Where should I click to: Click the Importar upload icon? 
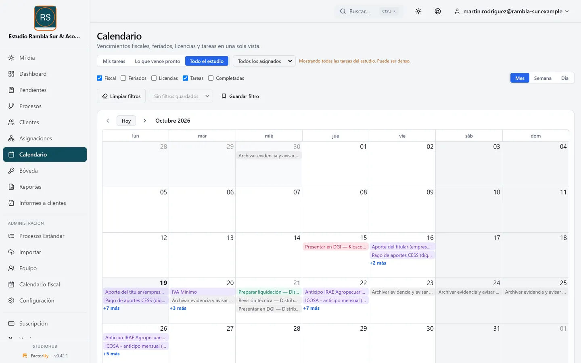[x=11, y=252]
